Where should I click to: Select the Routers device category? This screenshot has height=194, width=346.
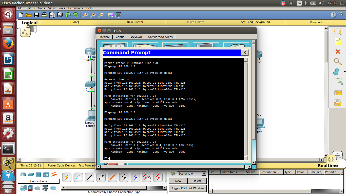coord(23,174)
